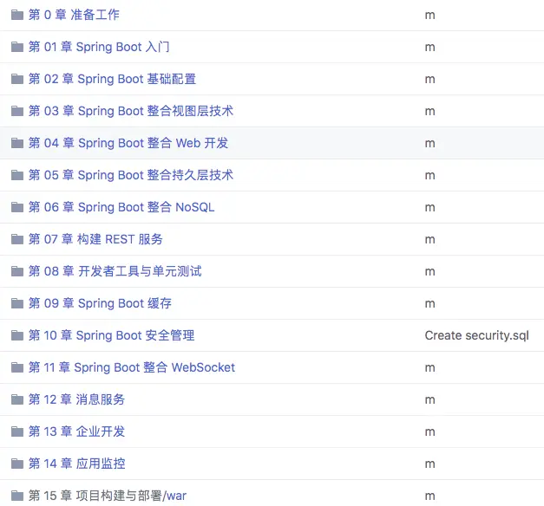Viewport: 544px width, 506px height.
Task: Open 第 13 章 企业开发 folder link
Action: (76, 431)
